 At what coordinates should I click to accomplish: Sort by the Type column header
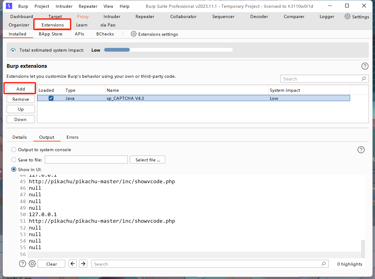85,90
